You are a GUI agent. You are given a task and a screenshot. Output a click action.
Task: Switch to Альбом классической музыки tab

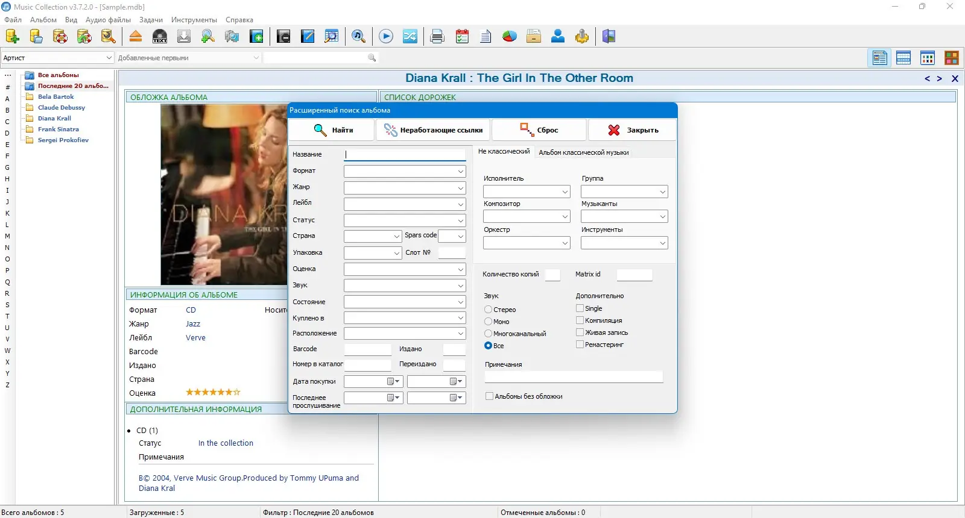click(584, 152)
